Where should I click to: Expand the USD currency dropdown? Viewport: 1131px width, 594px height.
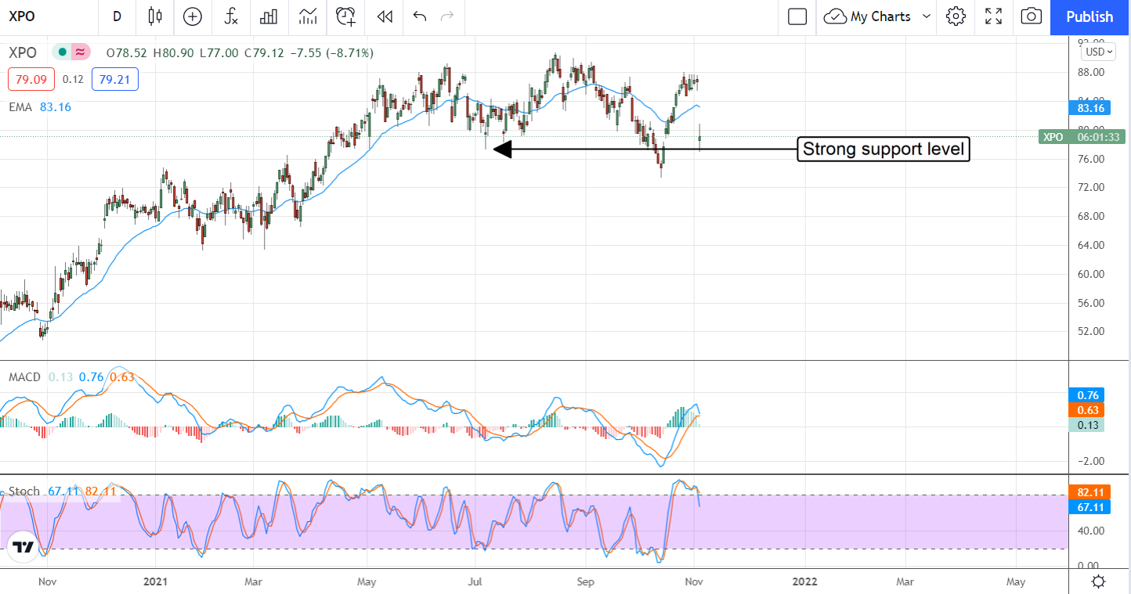coord(1098,52)
